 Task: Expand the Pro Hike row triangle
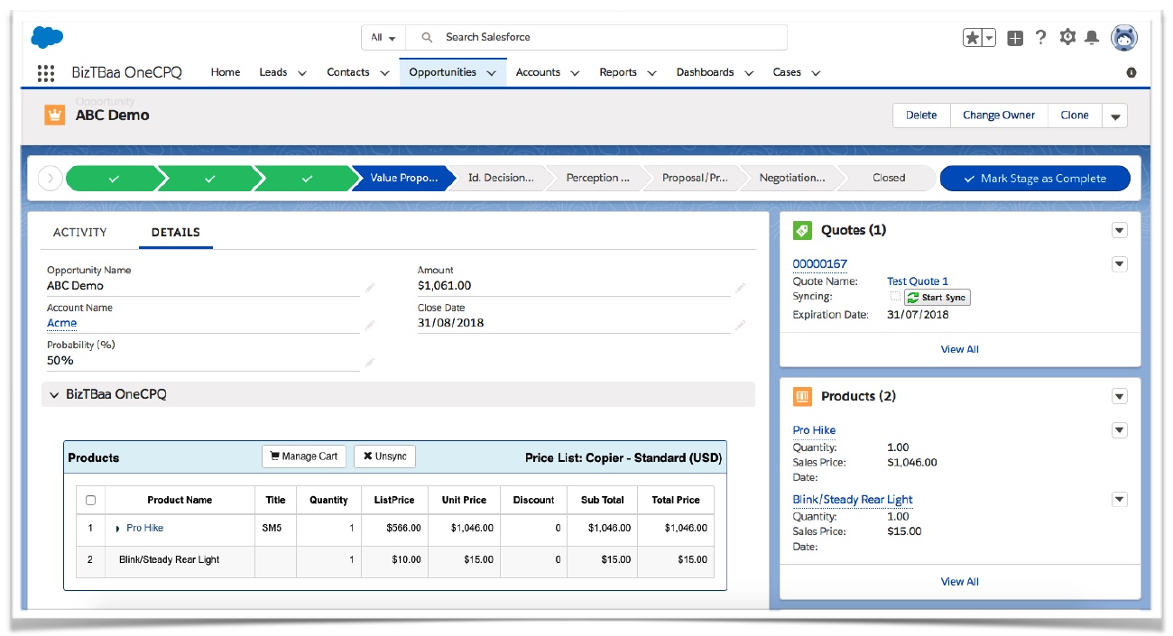(118, 529)
